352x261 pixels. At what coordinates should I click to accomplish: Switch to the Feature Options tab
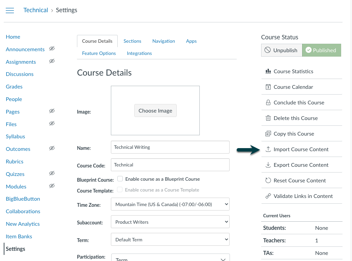pos(99,53)
